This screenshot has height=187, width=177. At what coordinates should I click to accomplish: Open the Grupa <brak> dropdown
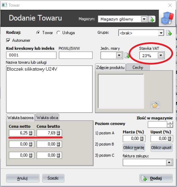pos(161,33)
